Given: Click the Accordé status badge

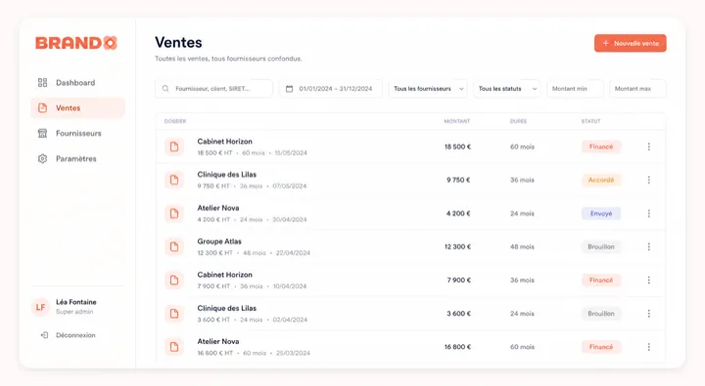Looking at the screenshot, I should (601, 180).
